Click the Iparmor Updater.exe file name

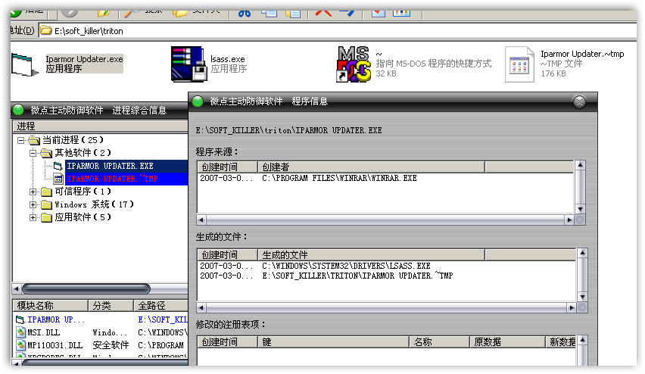tap(84, 59)
